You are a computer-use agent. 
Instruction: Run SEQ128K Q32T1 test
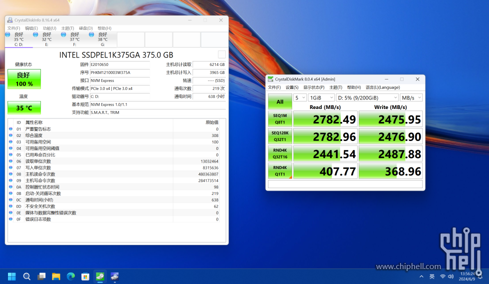280,136
